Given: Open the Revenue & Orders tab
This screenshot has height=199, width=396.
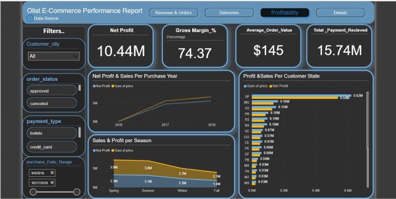Looking at the screenshot, I should point(174,13).
